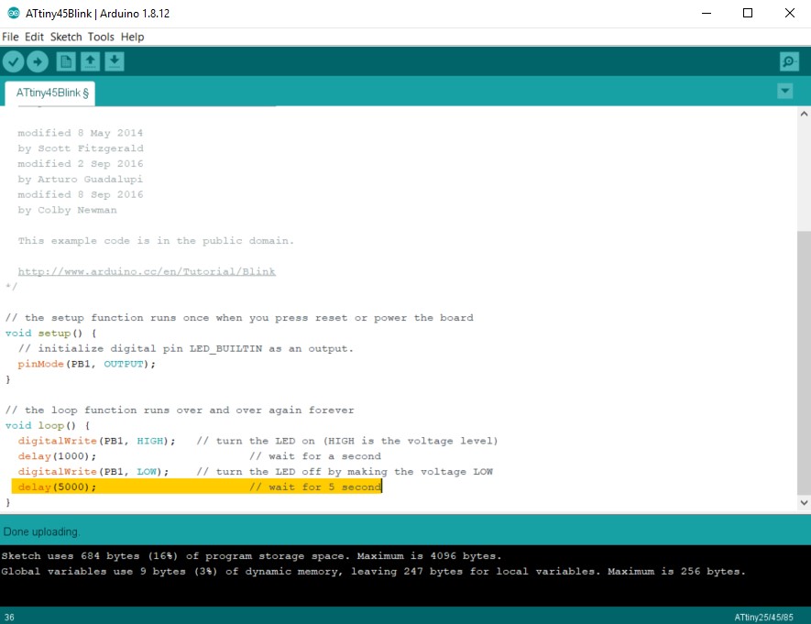Viewport: 811px width, 624px height.
Task: Click the Verify checkmark toolbar button
Action: click(x=14, y=62)
